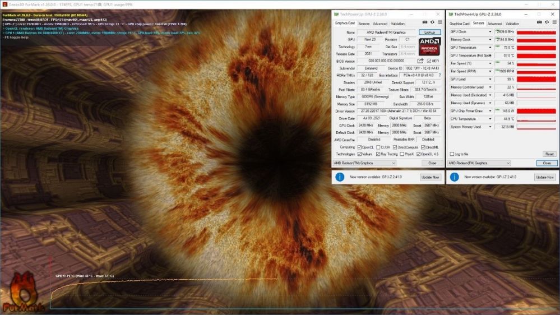
Task: Click GPU-Z app icon in Sensors window title
Action: [x=451, y=14]
